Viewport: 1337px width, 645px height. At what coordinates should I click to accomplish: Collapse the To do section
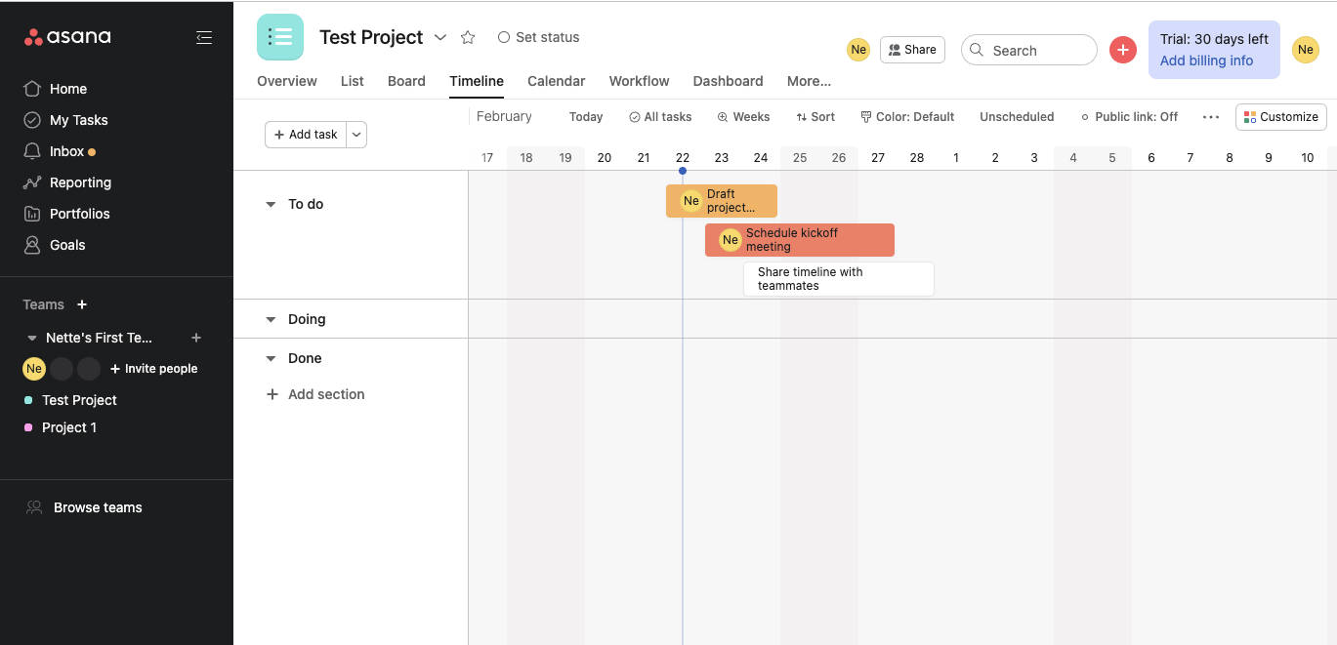point(271,205)
